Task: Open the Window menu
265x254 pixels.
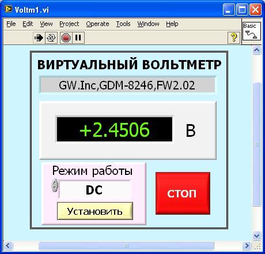Action: tap(148, 24)
